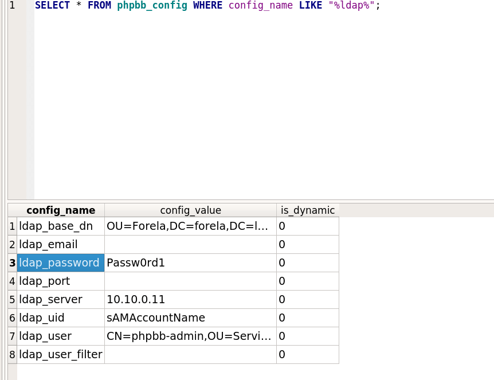The height and width of the screenshot is (380, 494).
Task: Click row header number 7
Action: tap(12, 336)
